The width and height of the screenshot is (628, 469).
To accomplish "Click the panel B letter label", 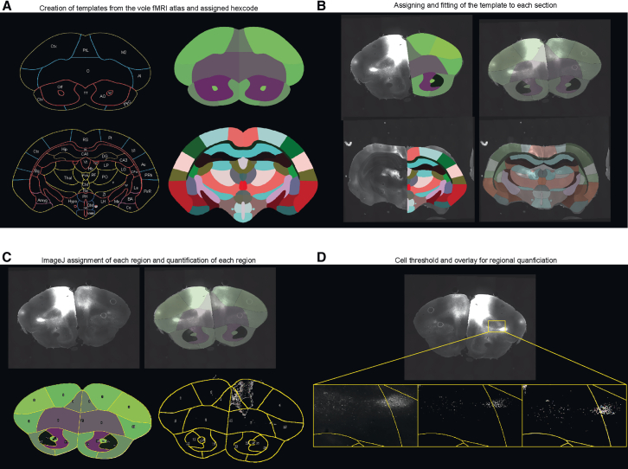I will 321,6.
